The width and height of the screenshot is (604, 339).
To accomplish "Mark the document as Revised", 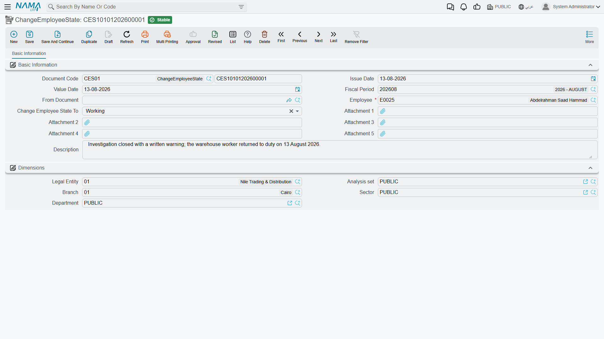I will pyautogui.click(x=215, y=37).
